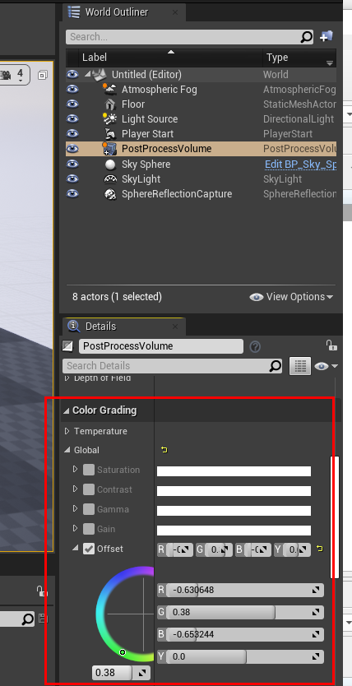Expand the Gamma property
The height and width of the screenshot is (686, 352).
pyautogui.click(x=75, y=508)
